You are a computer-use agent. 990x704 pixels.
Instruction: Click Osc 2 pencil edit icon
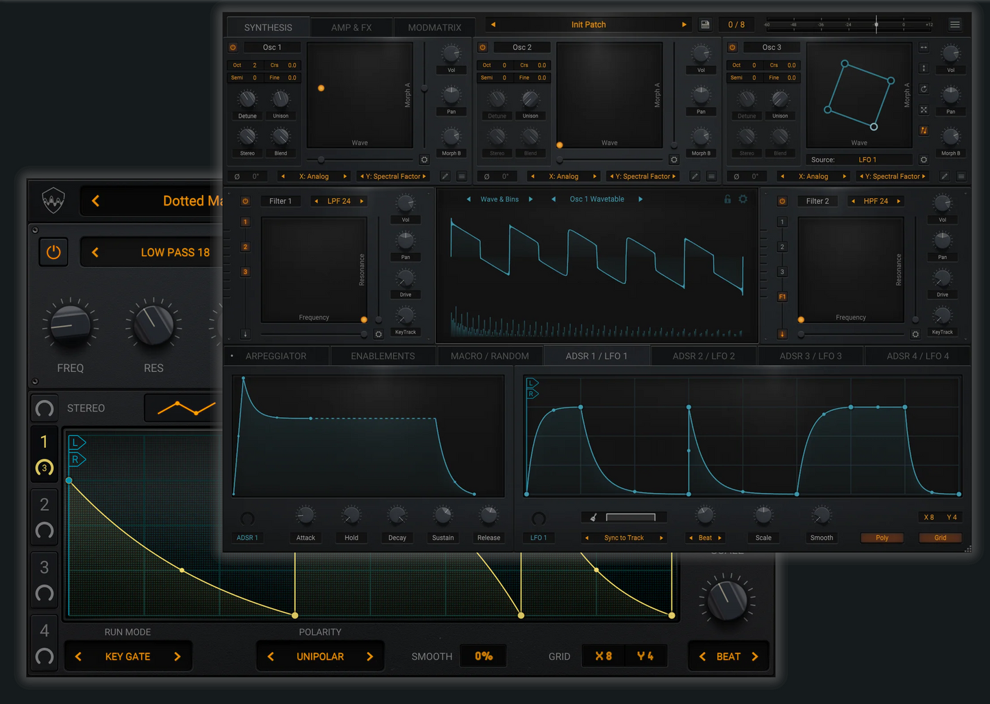(x=694, y=176)
